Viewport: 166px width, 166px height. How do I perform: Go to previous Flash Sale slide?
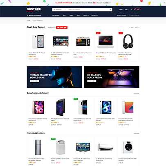click(132, 27)
